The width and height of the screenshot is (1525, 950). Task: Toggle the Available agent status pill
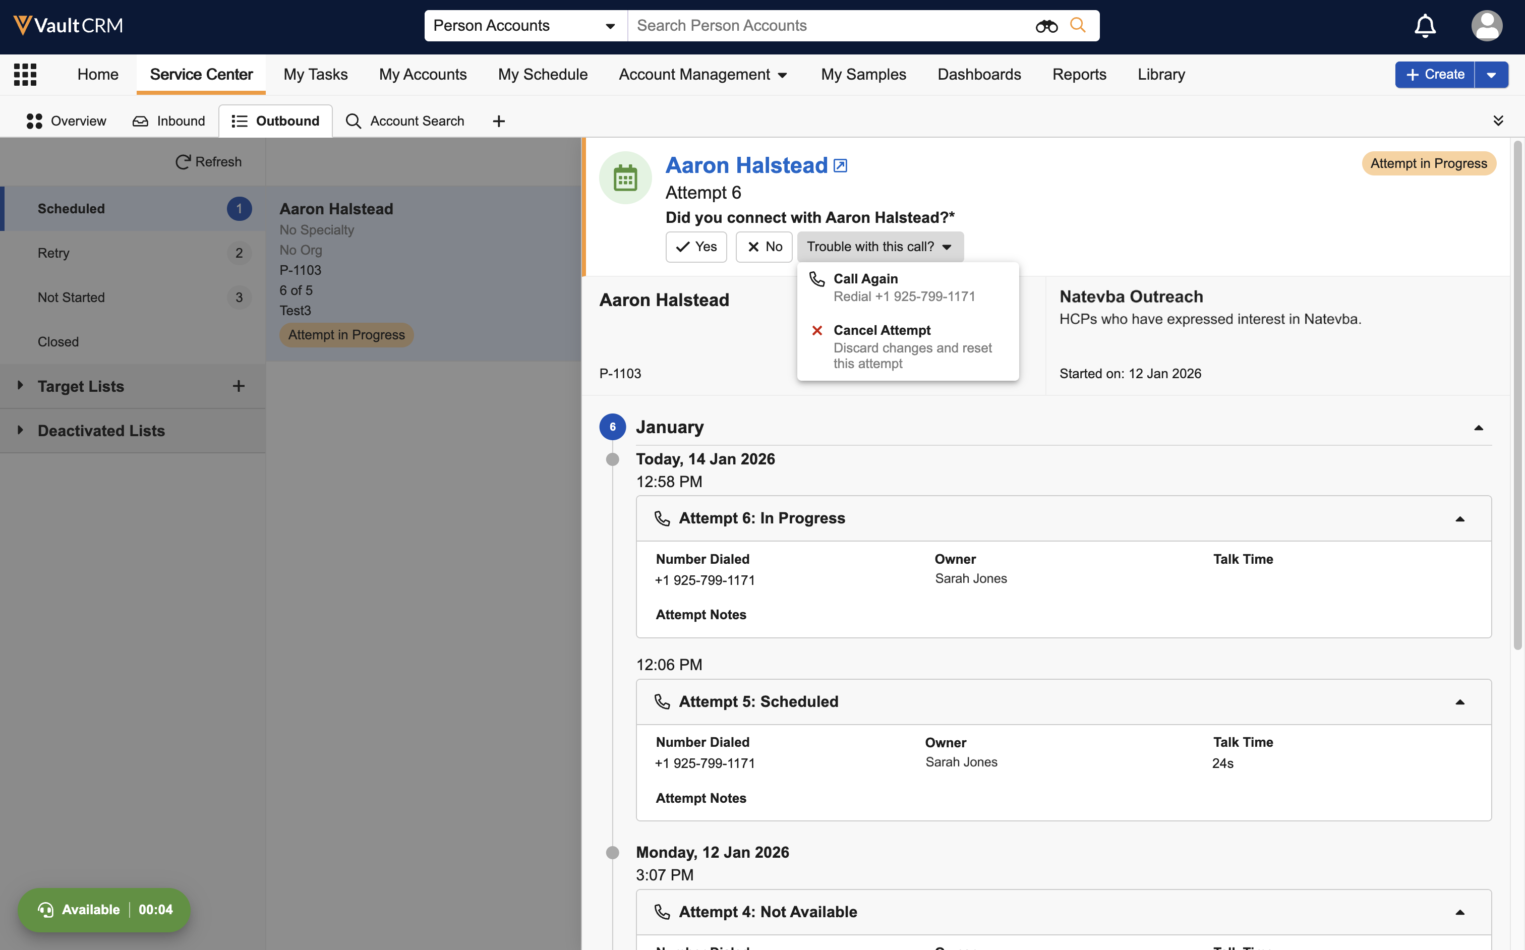pyautogui.click(x=104, y=909)
